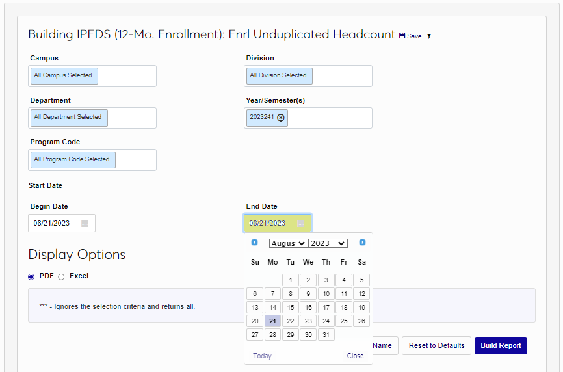Open the month dropdown in calendar
This screenshot has height=372, width=563.
point(288,243)
